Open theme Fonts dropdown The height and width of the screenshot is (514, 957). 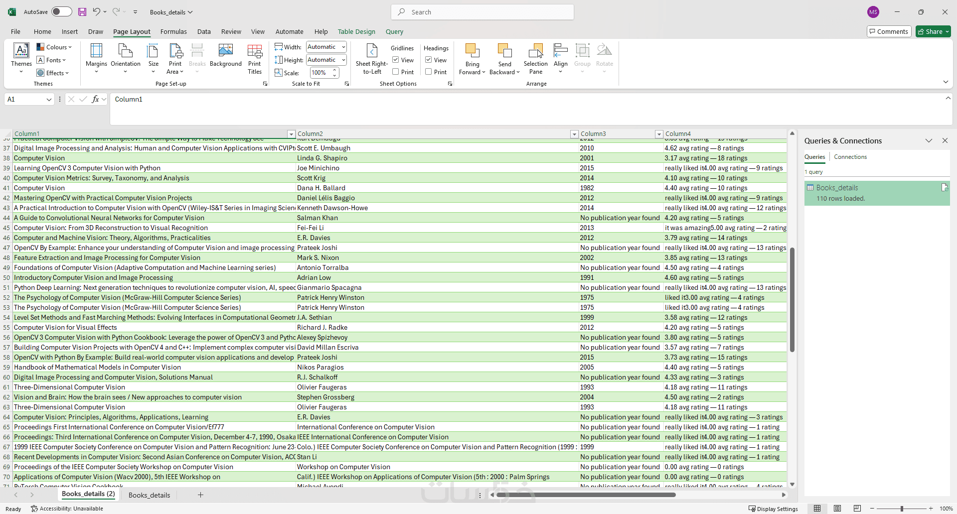51,60
